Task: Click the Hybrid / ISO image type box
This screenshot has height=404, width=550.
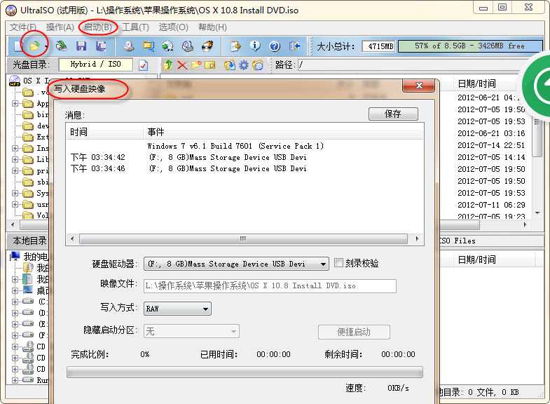Action: (x=96, y=65)
